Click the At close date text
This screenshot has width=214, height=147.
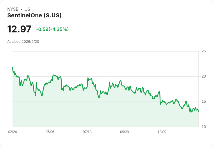pyautogui.click(x=23, y=42)
